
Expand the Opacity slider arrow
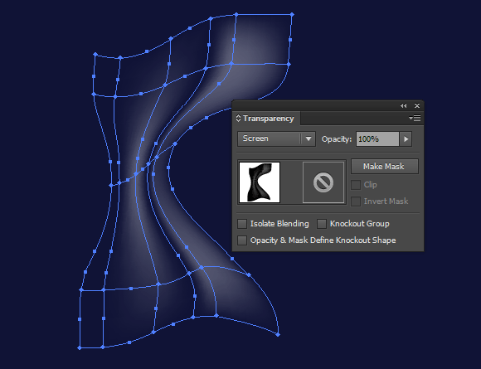pos(406,139)
